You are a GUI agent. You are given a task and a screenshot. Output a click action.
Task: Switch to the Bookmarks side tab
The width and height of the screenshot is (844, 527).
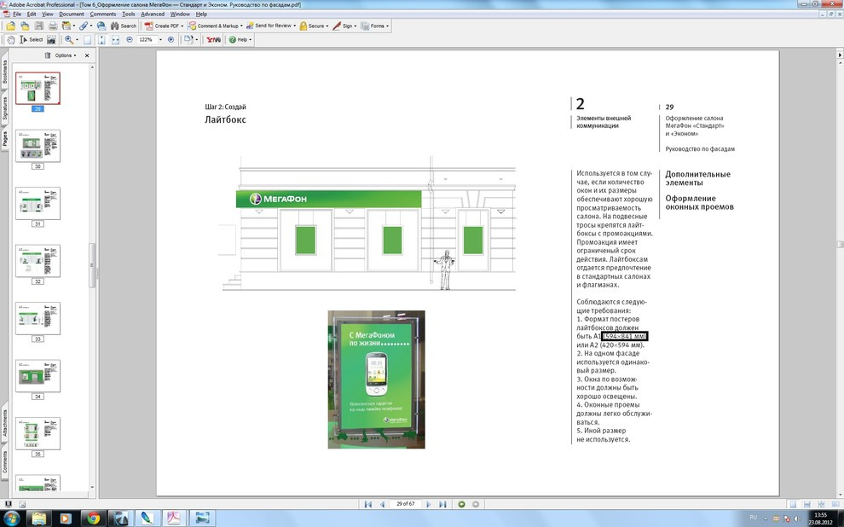pyautogui.click(x=4, y=71)
